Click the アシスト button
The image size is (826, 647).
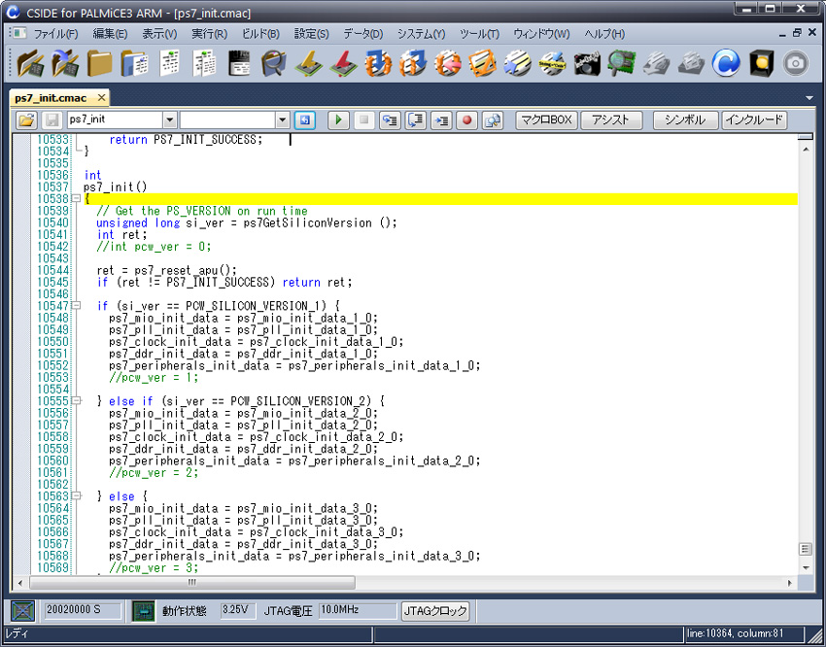(x=611, y=120)
